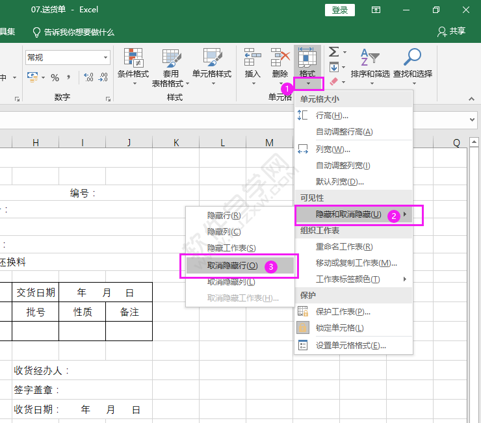Expand the formula bar chevron
Image resolution: width=481 pixels, height=423 pixels.
(x=472, y=120)
